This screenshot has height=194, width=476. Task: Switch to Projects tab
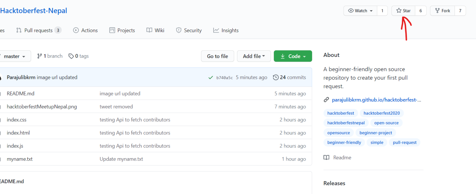(x=122, y=30)
